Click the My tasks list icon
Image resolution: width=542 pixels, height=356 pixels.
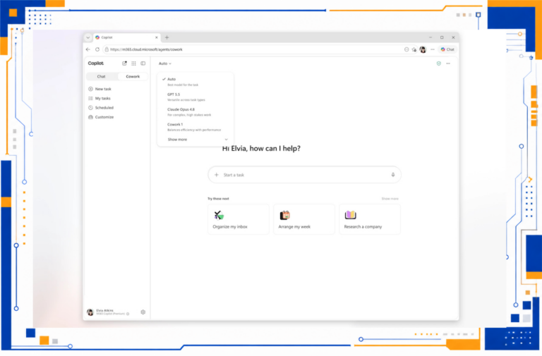[x=90, y=99]
